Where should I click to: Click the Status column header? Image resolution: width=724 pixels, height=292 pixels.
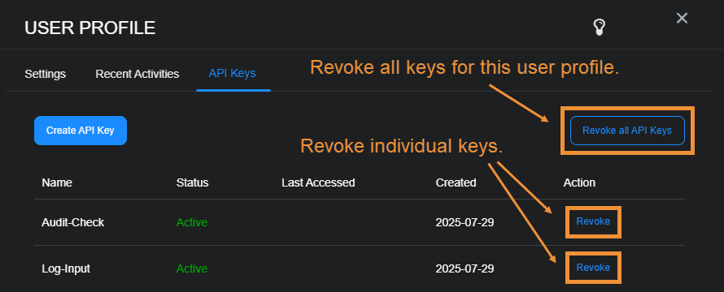192,182
